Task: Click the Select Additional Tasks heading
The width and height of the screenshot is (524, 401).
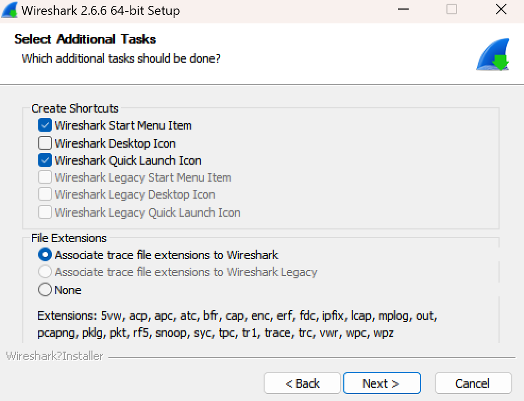Action: [85, 39]
